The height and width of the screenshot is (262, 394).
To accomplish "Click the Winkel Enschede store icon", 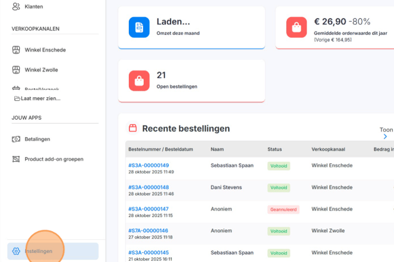I will click(16, 50).
